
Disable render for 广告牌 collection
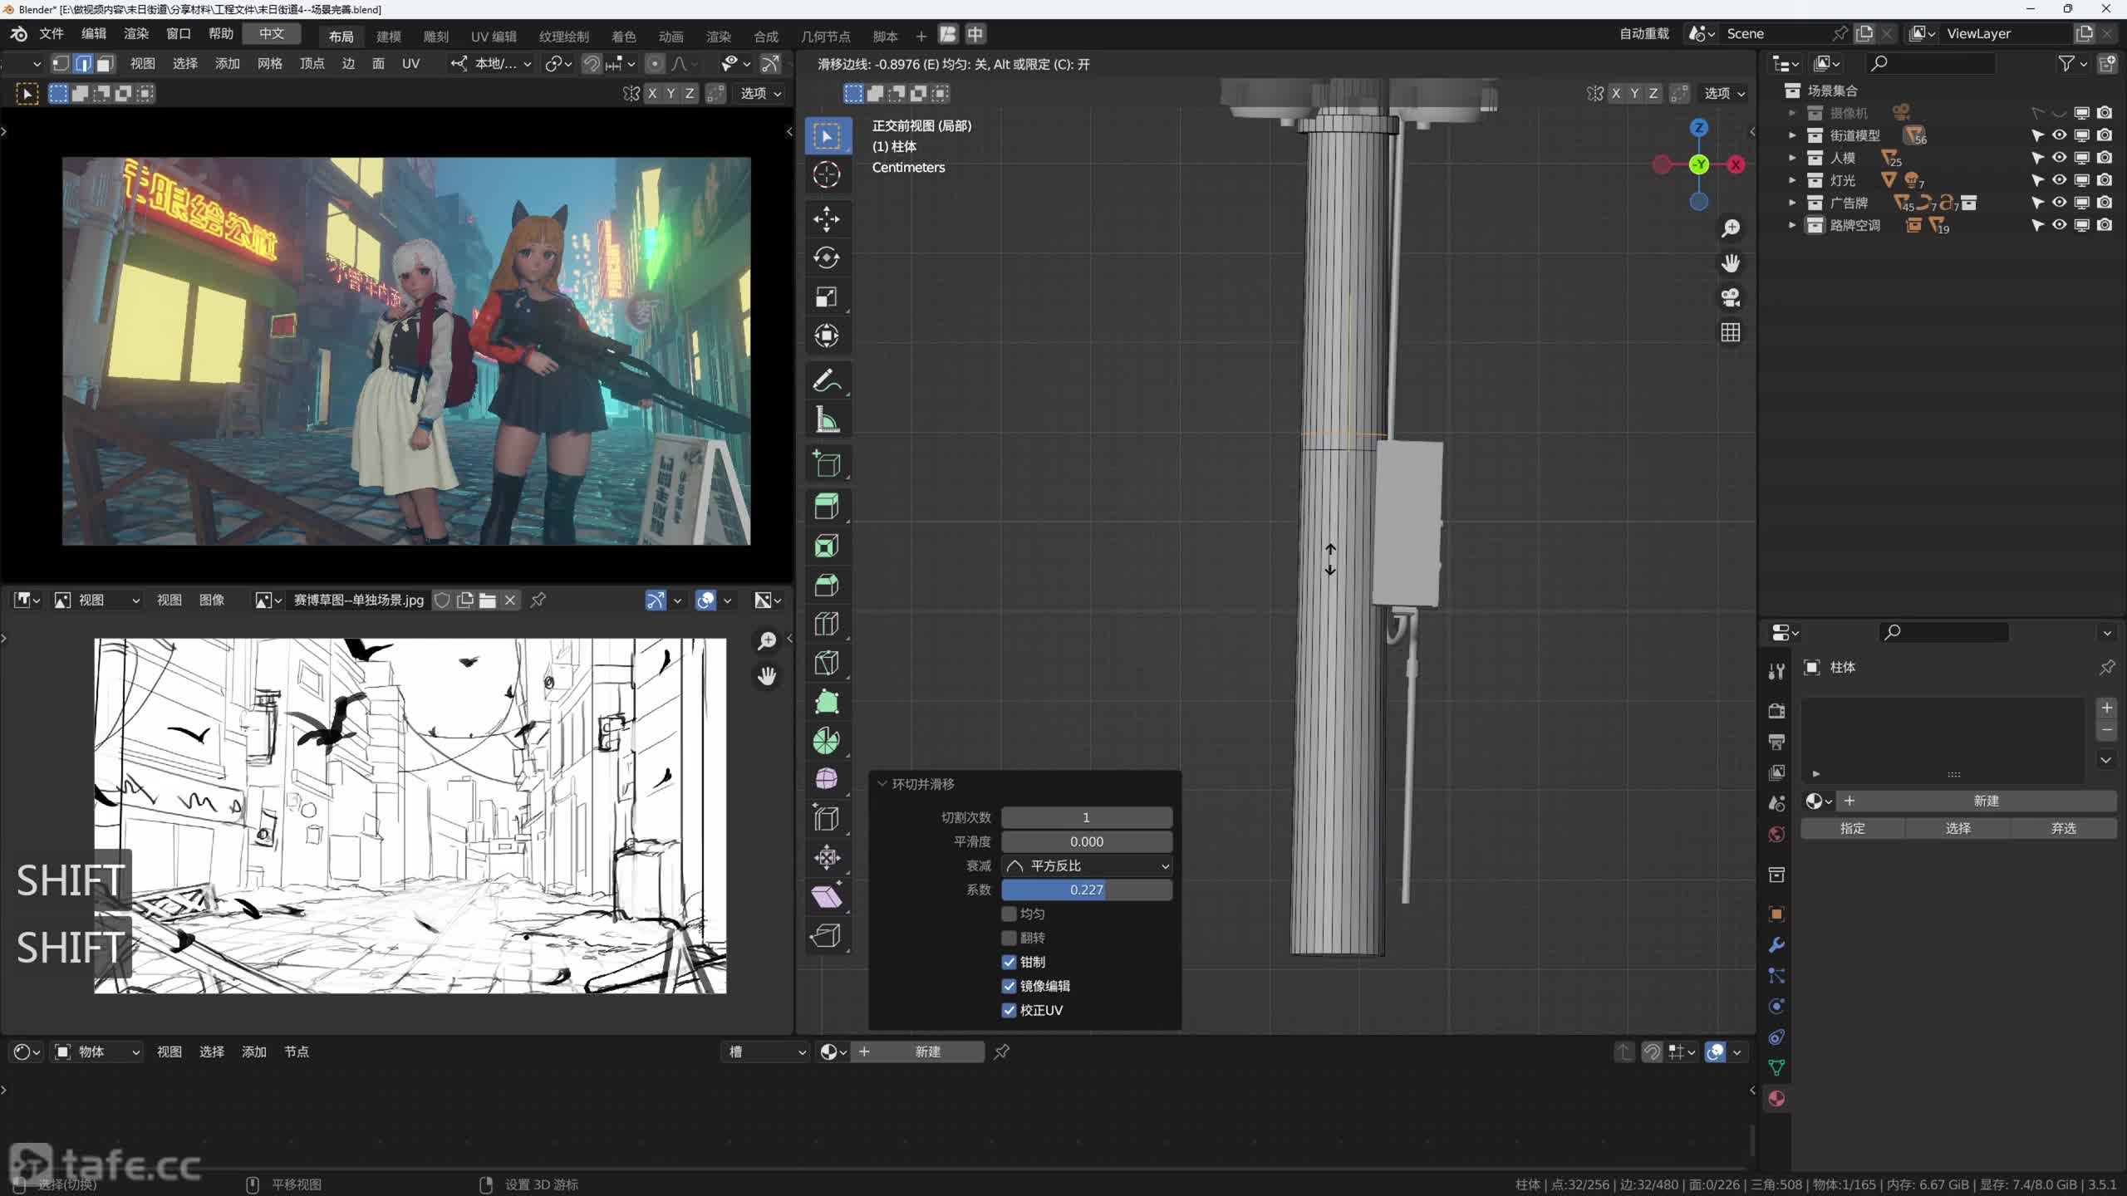[x=2105, y=203]
